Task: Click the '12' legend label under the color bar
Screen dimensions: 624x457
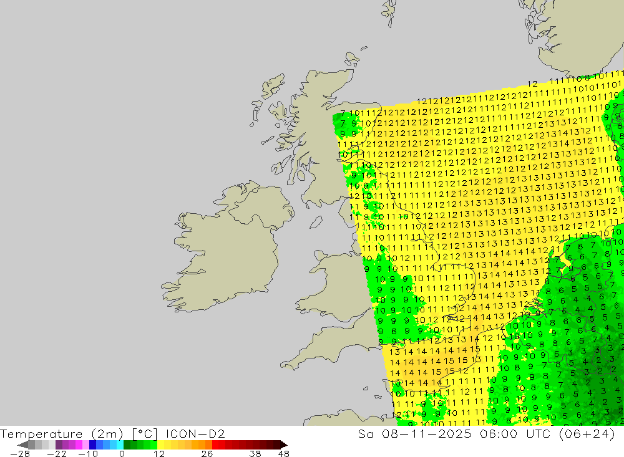Action: tap(159, 454)
